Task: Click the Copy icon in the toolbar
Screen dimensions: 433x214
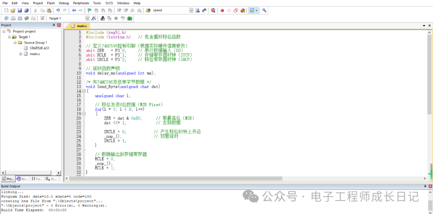Action: [42, 10]
